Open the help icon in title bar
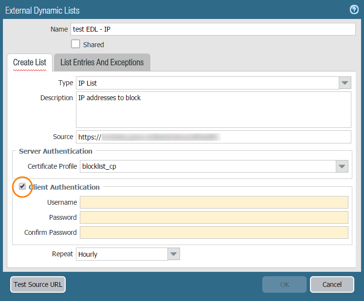This screenshot has height=301, width=364. pyautogui.click(x=354, y=10)
